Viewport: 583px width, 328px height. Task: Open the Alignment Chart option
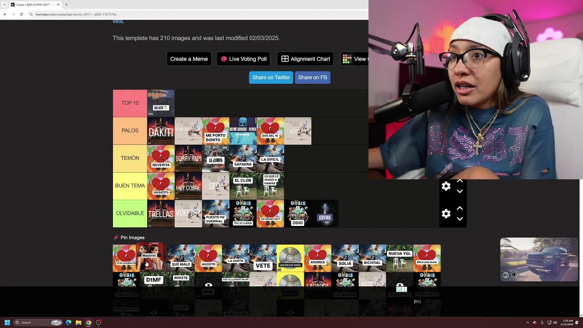305,59
